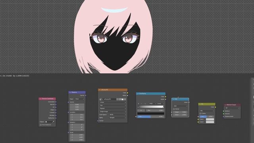Click ColorRamp active stop index field
The width and height of the screenshot is (254, 143).
coord(141,110)
